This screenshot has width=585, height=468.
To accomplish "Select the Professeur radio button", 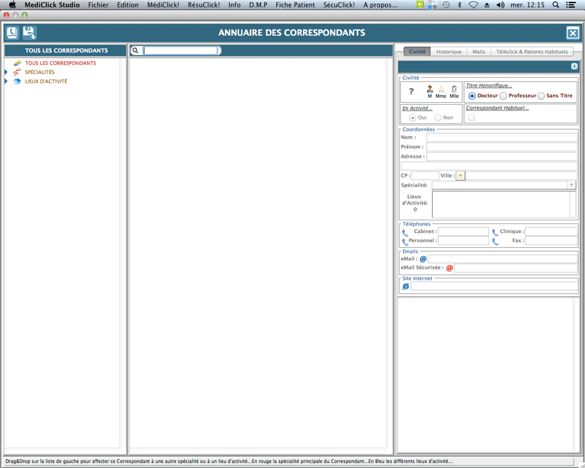I will (x=503, y=96).
